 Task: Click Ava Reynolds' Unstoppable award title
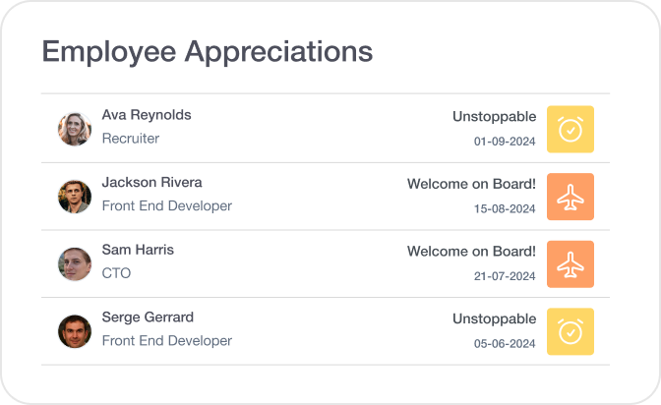(494, 116)
